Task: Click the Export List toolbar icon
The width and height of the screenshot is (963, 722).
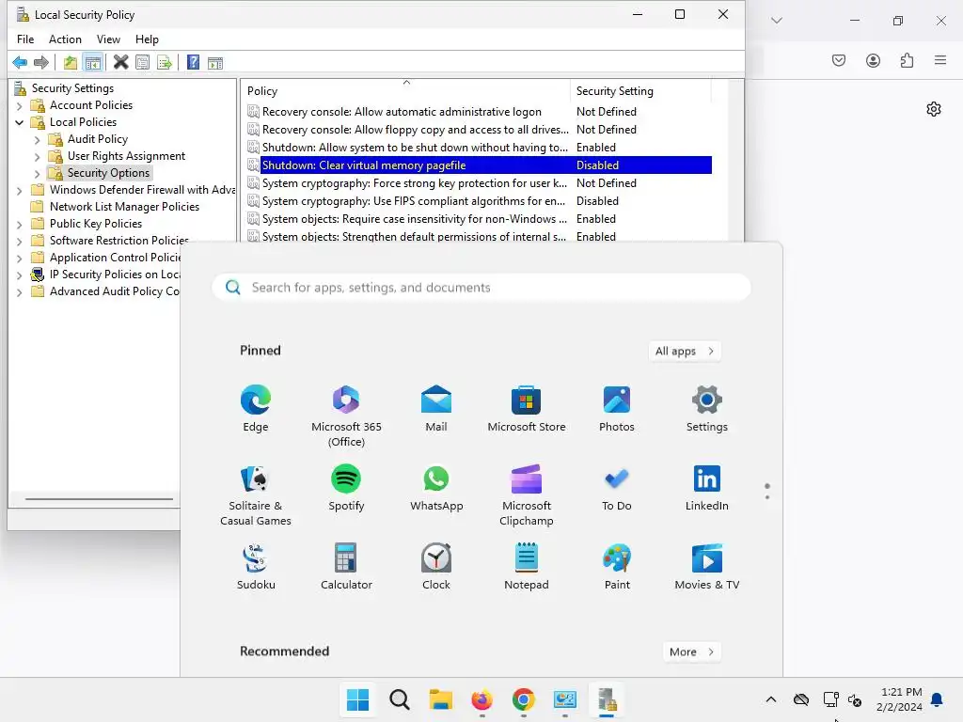Action: [164, 63]
